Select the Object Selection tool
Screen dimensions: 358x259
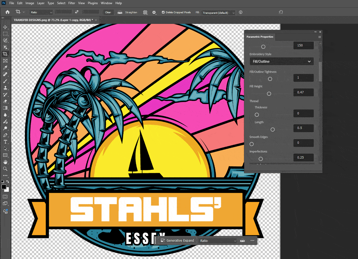point(5,47)
